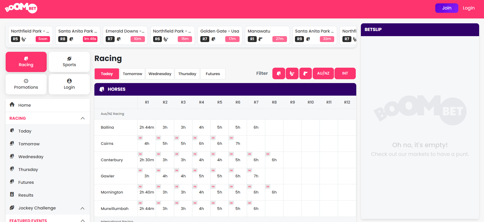The height and width of the screenshot is (222, 484).
Task: Select the Futures tab
Action: click(213, 74)
